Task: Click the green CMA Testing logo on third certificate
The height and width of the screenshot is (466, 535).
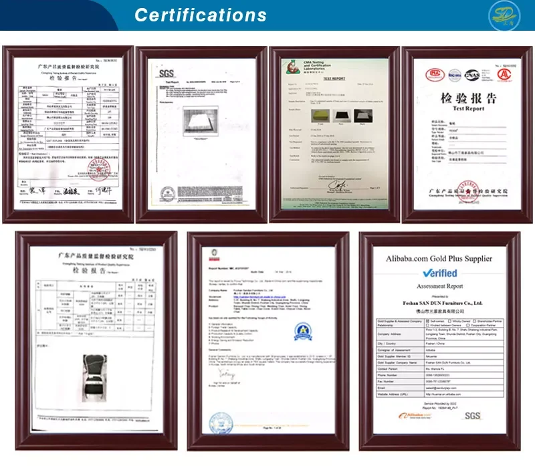Action: tap(292, 67)
